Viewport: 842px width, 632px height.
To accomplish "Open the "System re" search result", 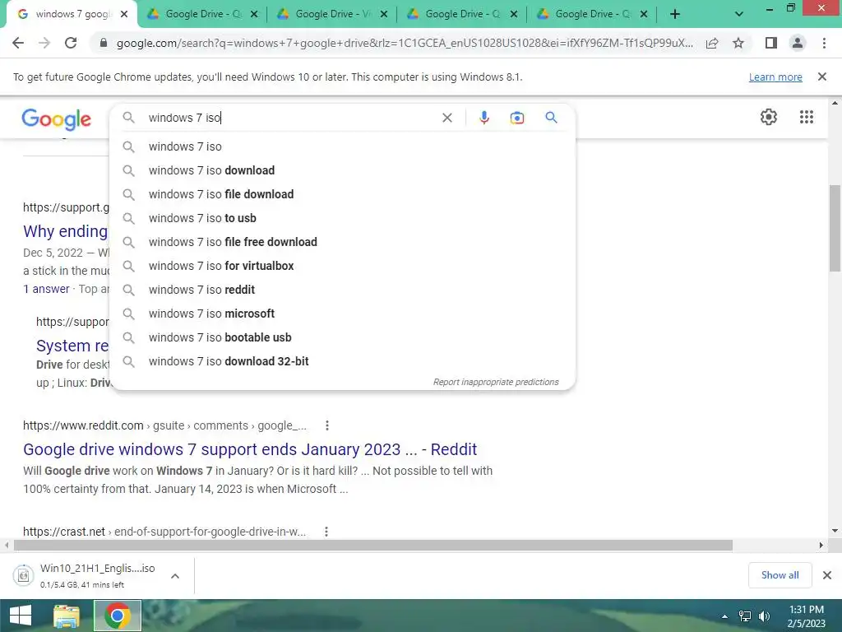I will 72,346.
